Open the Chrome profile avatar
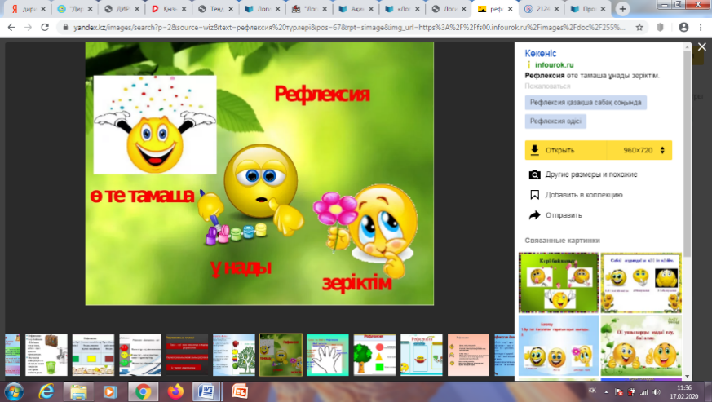 tap(683, 27)
